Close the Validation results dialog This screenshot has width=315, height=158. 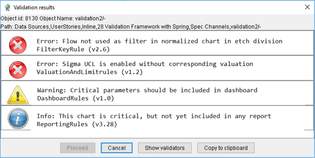pyautogui.click(x=307, y=7)
